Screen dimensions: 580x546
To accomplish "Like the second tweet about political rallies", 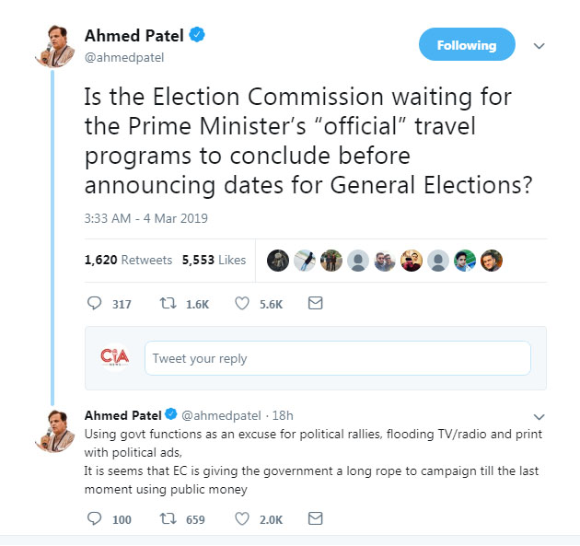I will pyautogui.click(x=243, y=519).
